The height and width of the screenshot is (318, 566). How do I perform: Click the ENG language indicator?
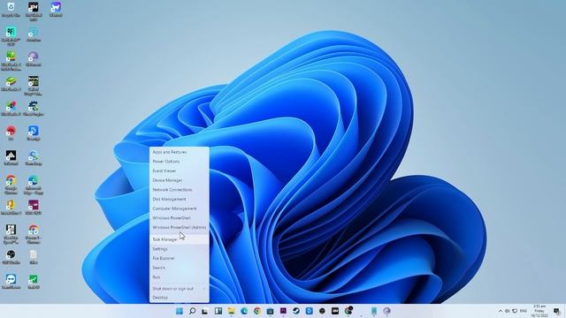click(x=524, y=311)
